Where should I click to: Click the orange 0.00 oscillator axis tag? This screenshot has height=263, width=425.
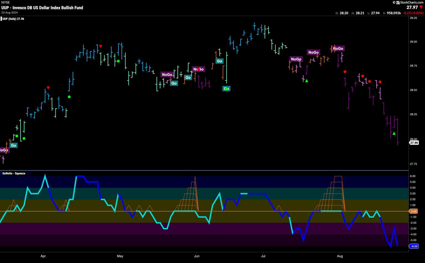click(x=413, y=211)
